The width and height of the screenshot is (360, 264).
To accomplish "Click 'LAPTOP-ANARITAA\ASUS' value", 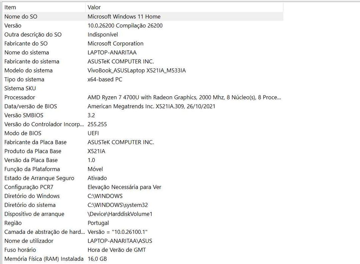I will tap(120, 241).
